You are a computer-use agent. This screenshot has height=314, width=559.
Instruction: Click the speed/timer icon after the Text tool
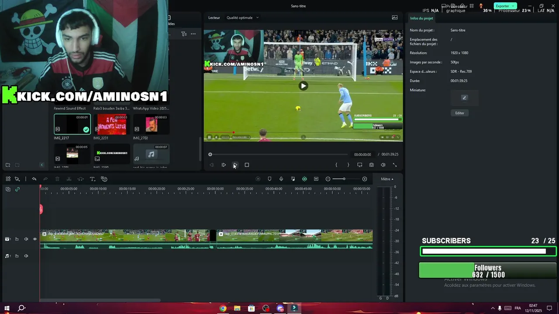point(104,179)
